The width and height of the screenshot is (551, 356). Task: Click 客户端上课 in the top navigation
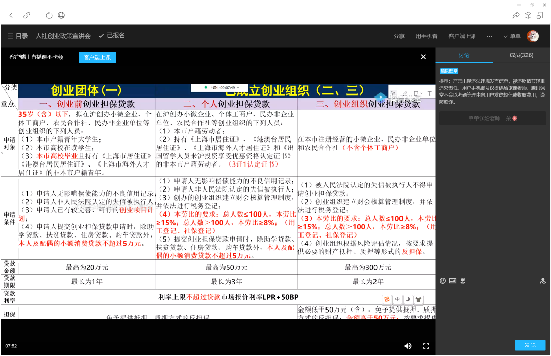[462, 36]
